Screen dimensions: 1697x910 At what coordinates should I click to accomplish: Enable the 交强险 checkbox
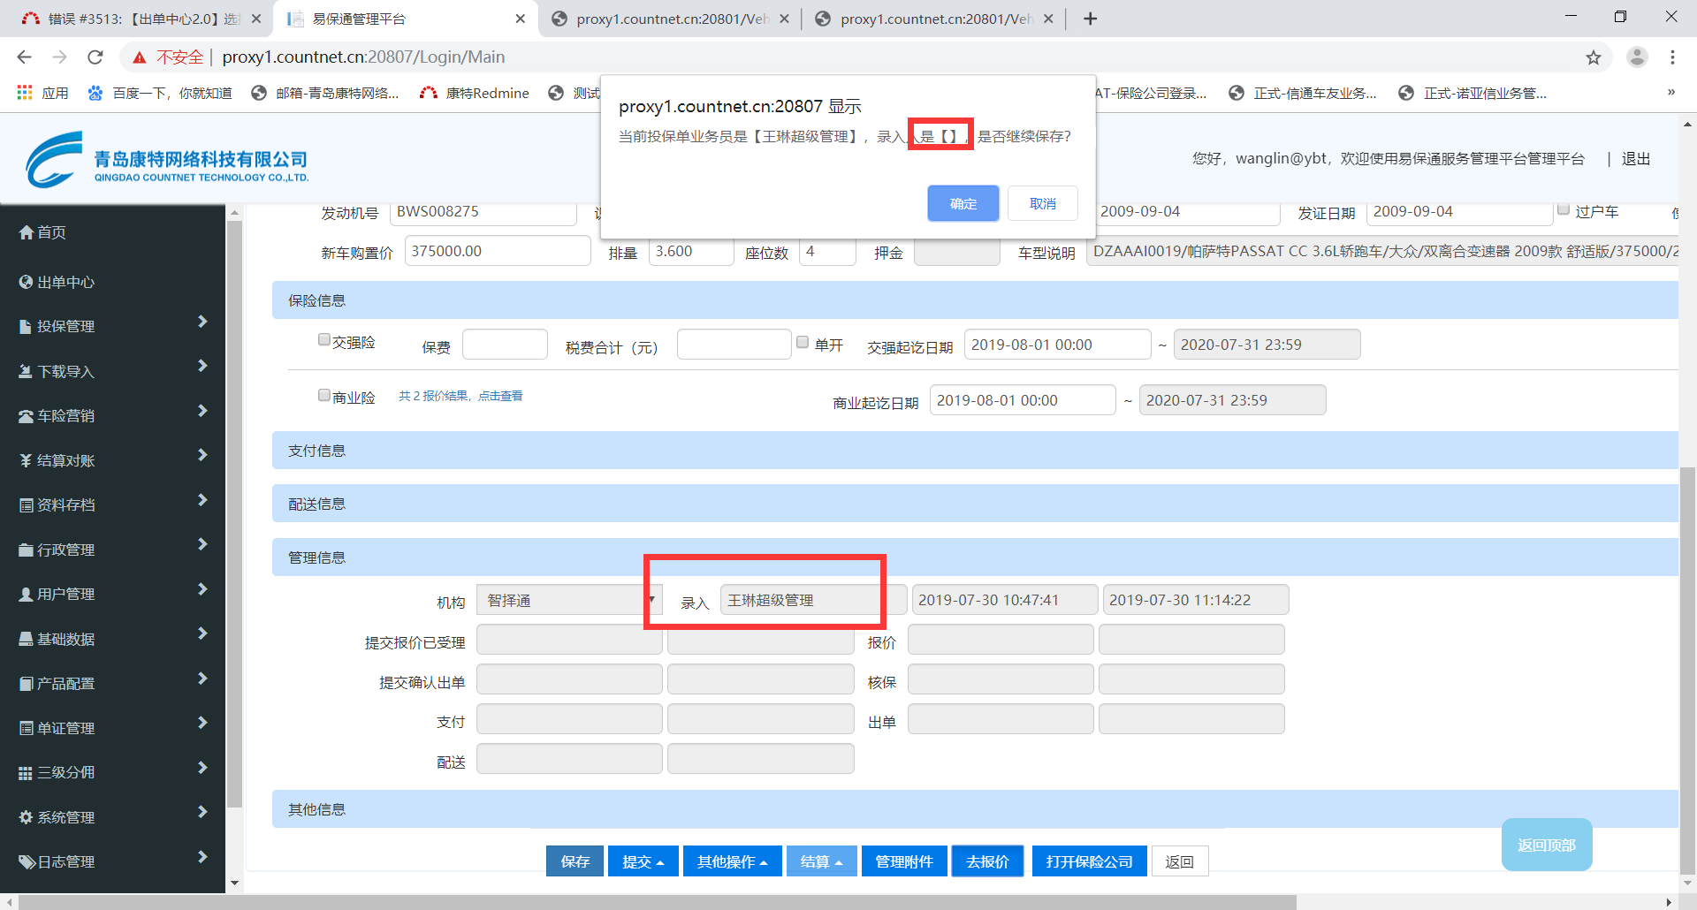324,340
